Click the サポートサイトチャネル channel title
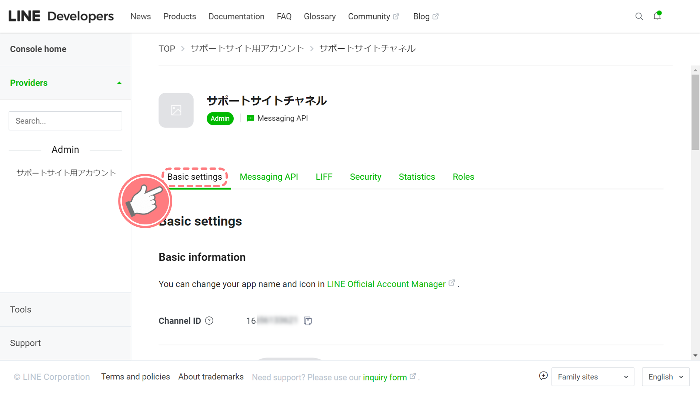This screenshot has height=393, width=700. tap(267, 101)
